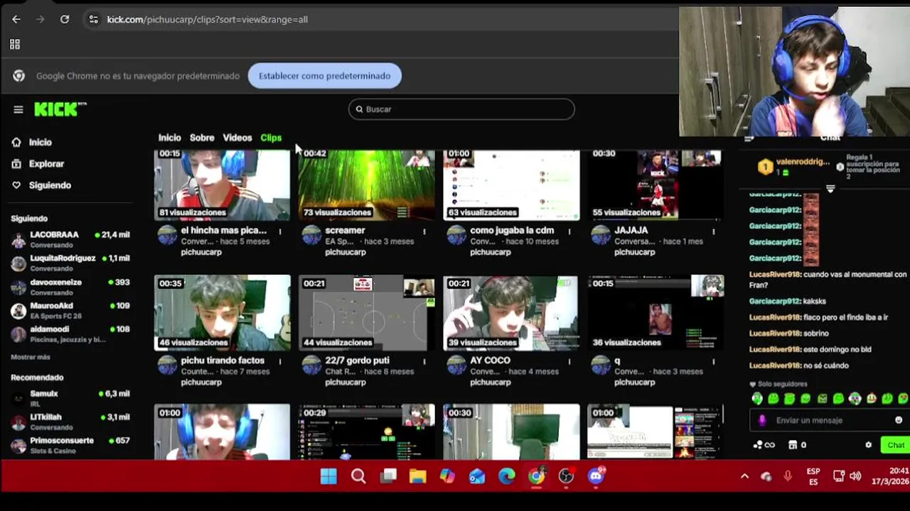Show hidden tray icons chevron
Screen dimensions: 910x511
[744, 476]
